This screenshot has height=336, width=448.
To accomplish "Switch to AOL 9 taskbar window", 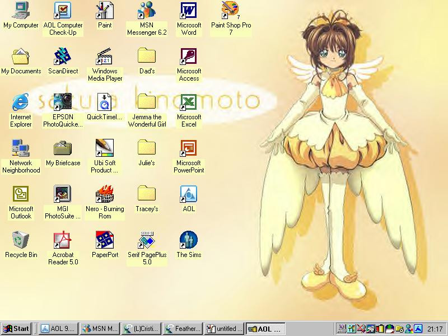I will [x=59, y=329].
